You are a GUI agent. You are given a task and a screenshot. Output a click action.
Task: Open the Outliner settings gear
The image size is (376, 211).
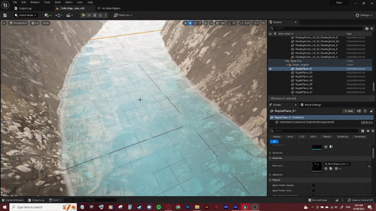tap(372, 29)
